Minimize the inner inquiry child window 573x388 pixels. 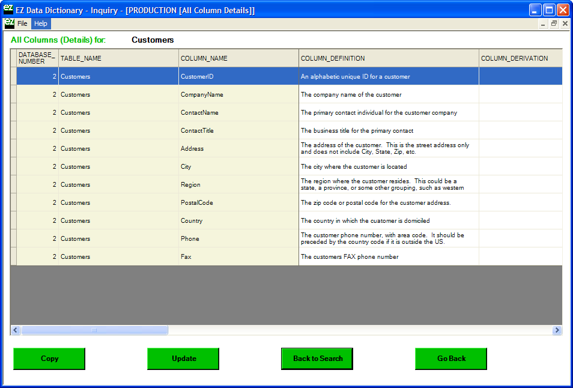coord(543,23)
